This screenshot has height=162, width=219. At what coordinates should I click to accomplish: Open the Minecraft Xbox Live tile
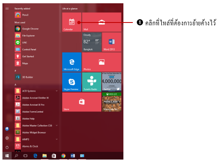point(112,102)
